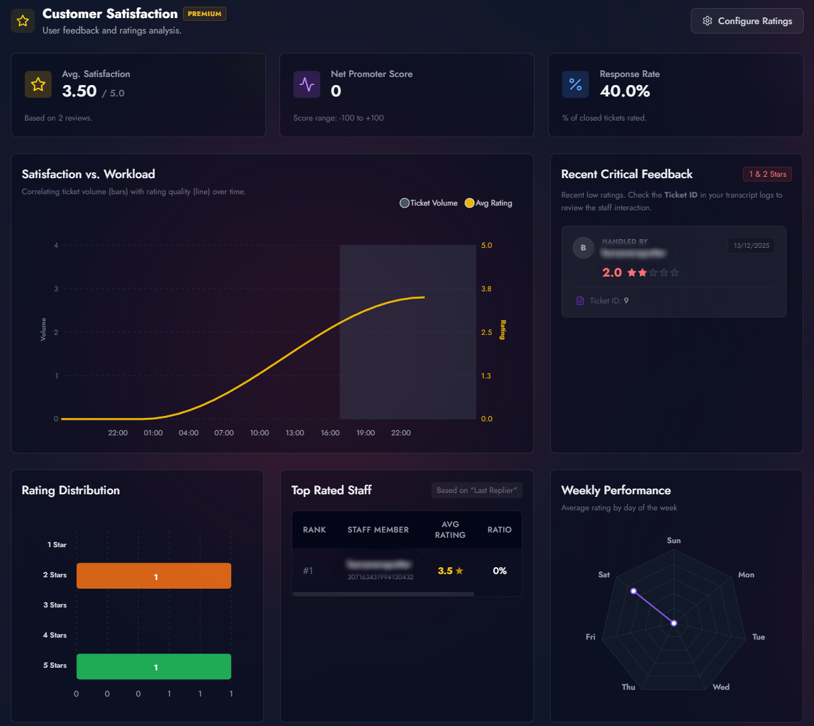Click the STAFF MEMBER column header
814x726 pixels.
pos(378,530)
